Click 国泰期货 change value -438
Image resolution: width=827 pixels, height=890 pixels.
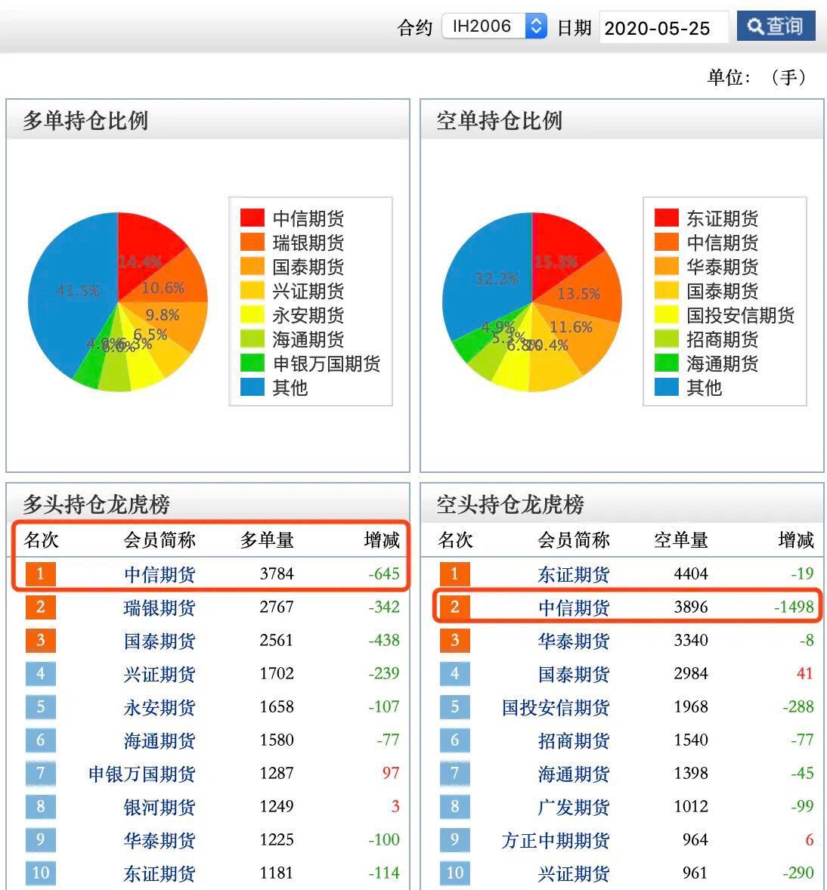pos(383,640)
